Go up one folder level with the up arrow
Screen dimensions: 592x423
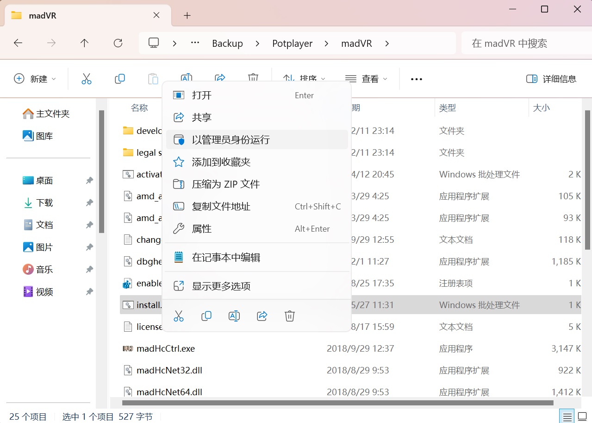coord(84,43)
